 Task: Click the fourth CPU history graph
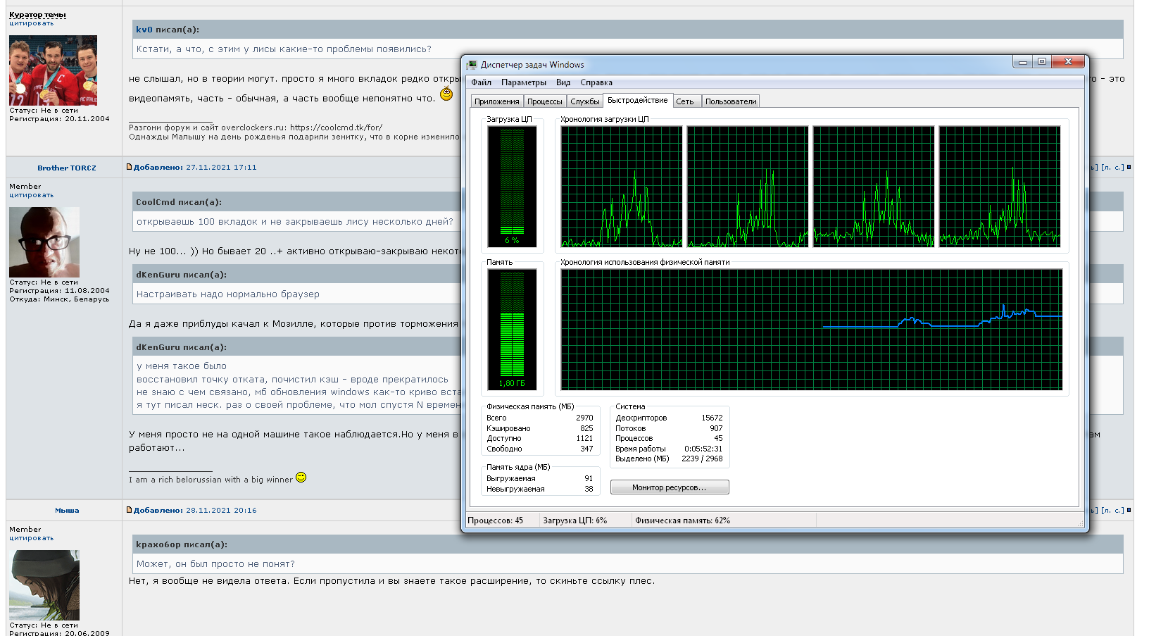coord(1000,187)
